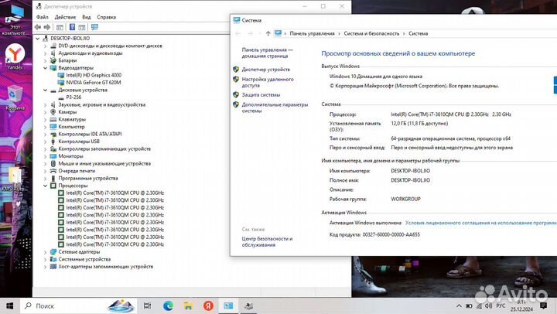Open the notification center icon
557x314 pixels.
pyautogui.click(x=543, y=305)
